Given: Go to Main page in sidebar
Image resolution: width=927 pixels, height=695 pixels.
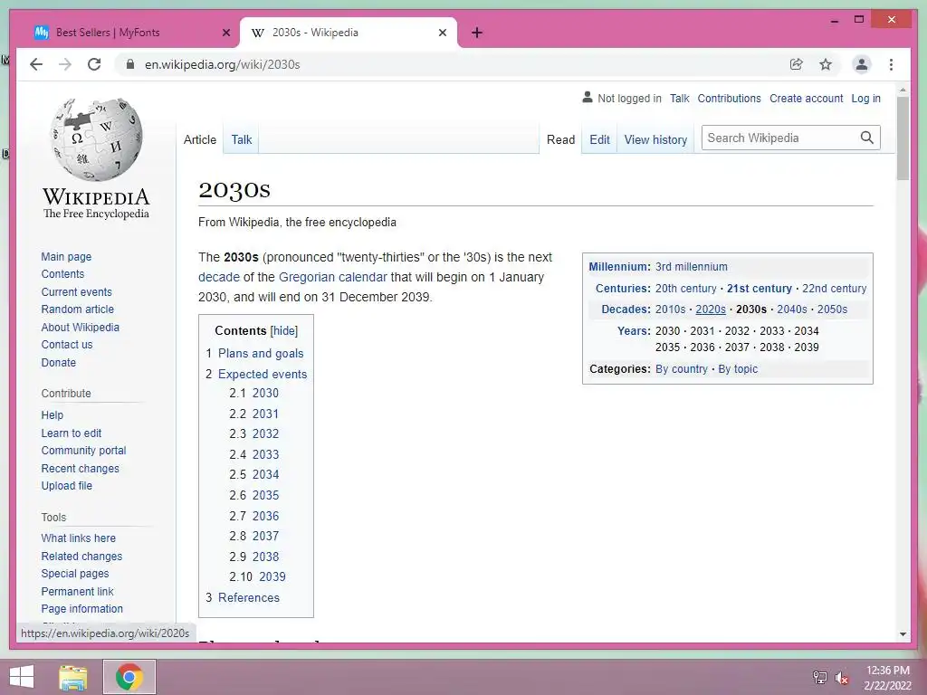Looking at the screenshot, I should coord(66,256).
